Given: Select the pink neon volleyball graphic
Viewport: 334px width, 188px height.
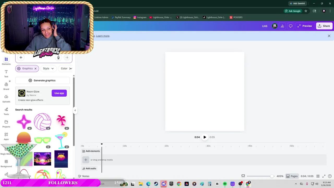Looking at the screenshot, I should click(43, 121).
